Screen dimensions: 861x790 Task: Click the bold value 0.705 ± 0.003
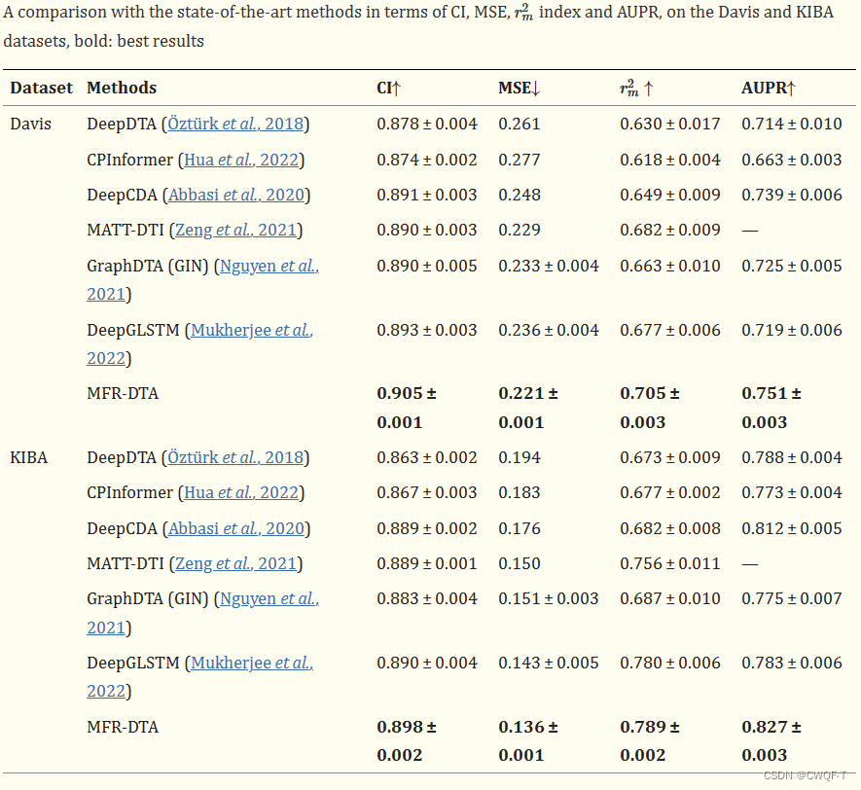tap(650, 408)
